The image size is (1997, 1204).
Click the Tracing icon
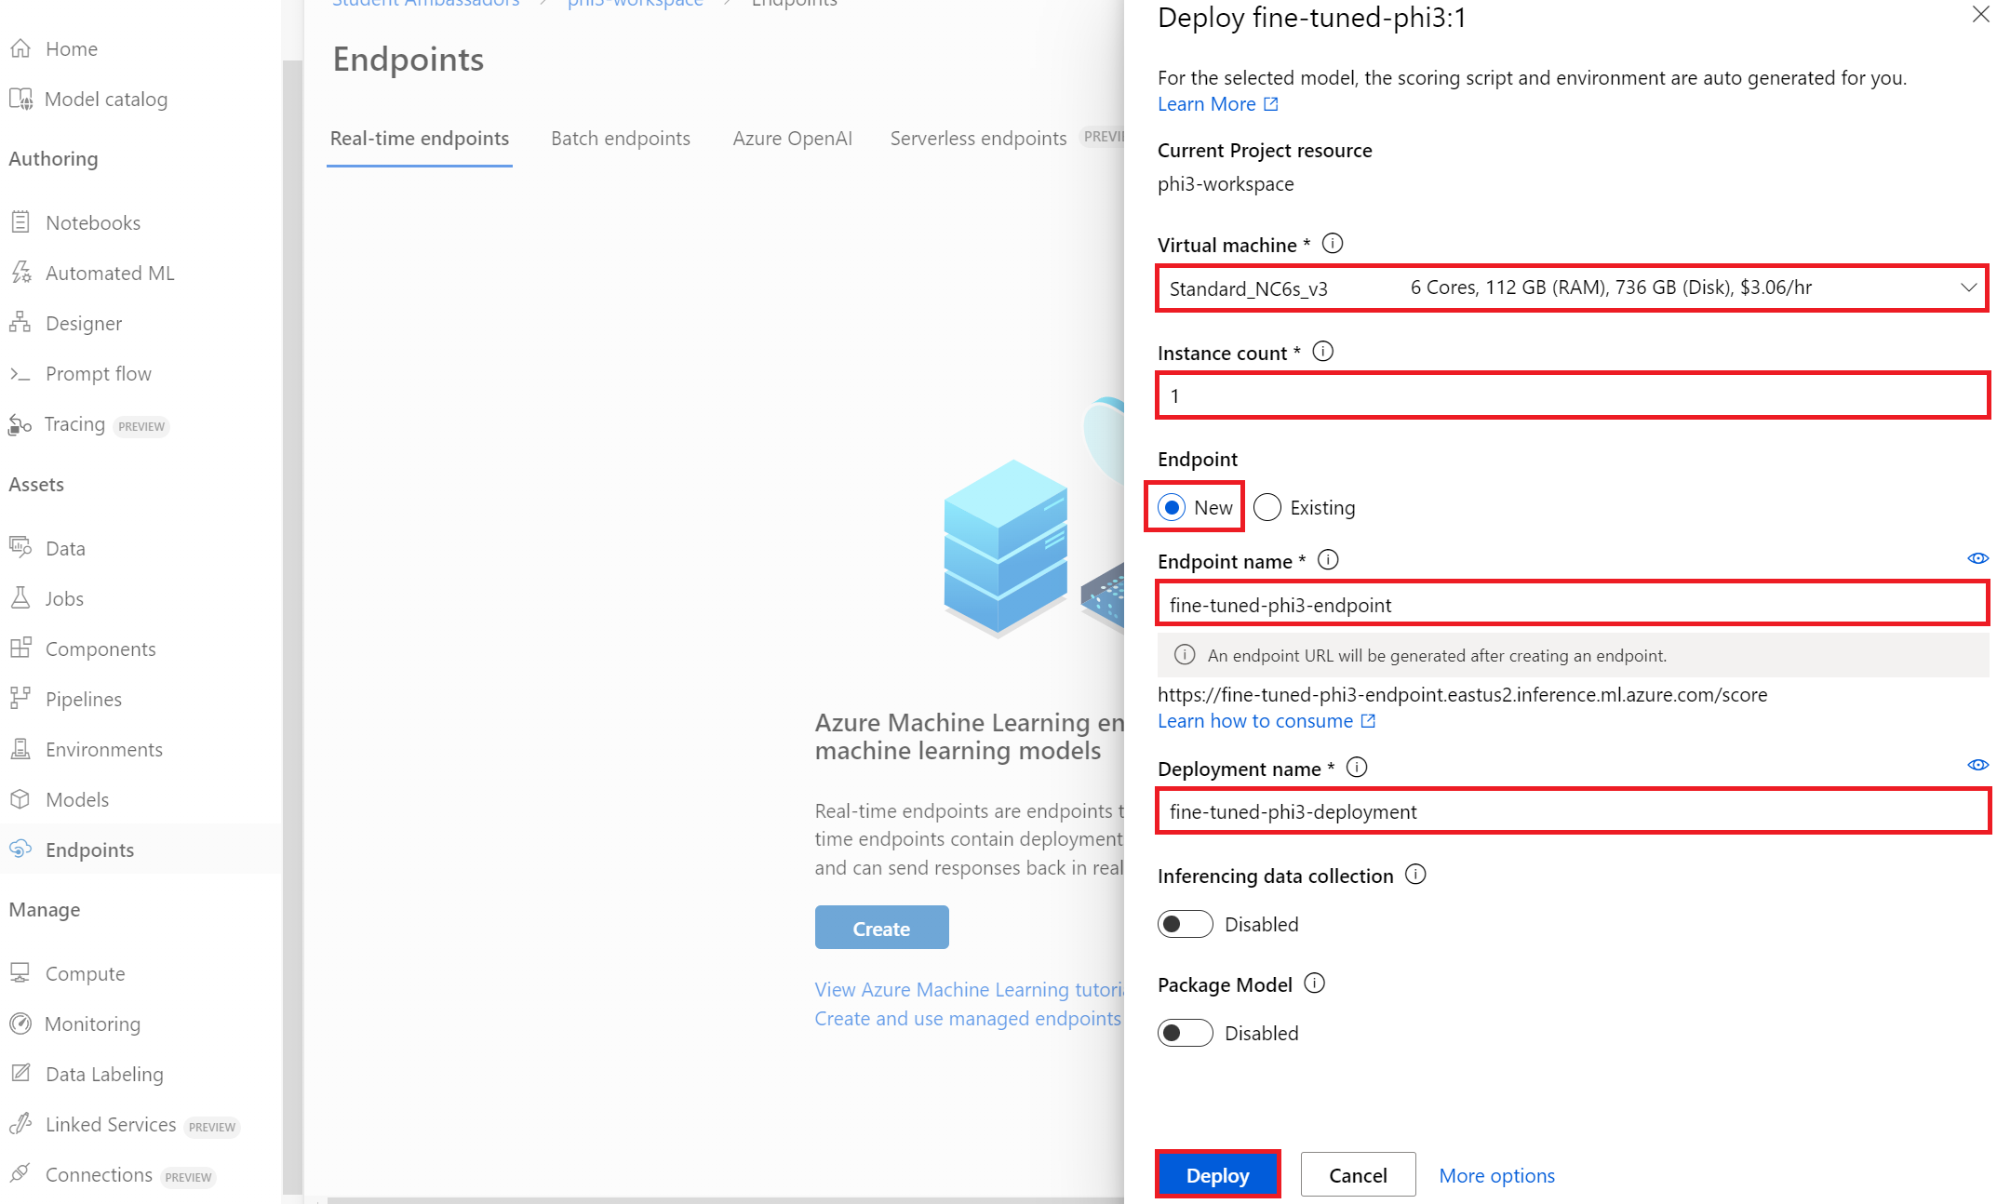[20, 424]
